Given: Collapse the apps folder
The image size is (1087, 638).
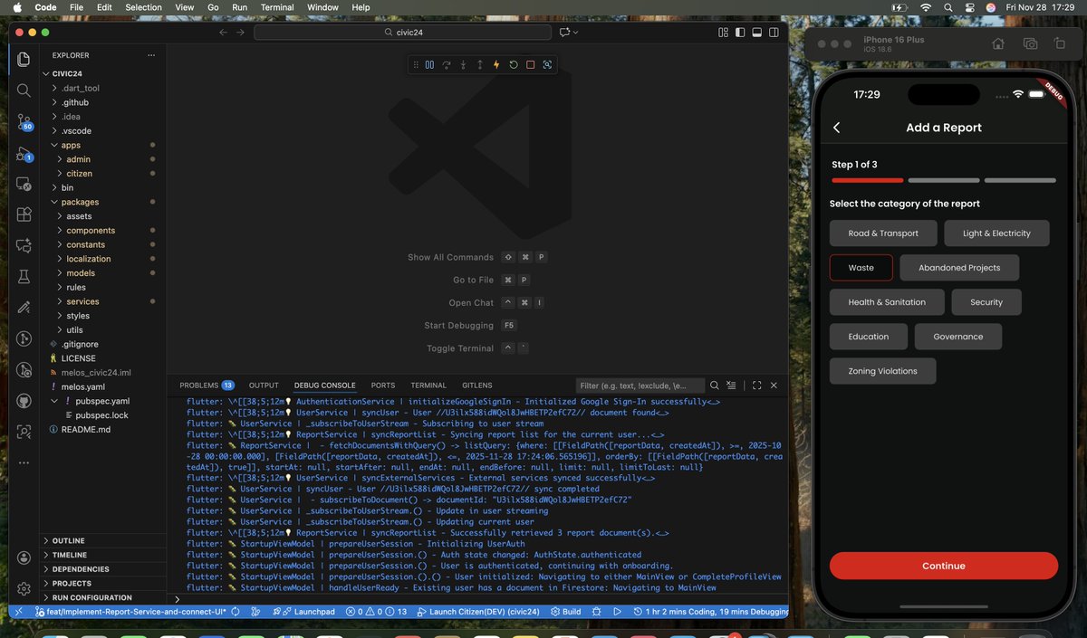Looking at the screenshot, I should pos(104,145).
